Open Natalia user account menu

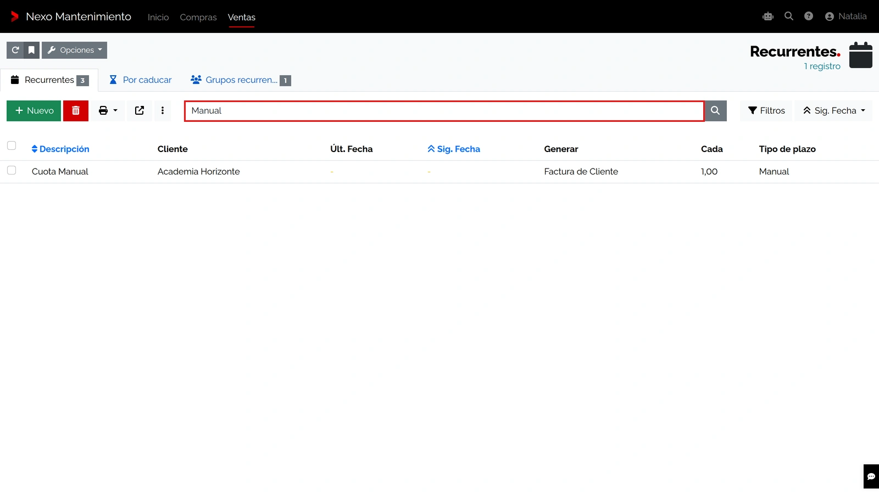pyautogui.click(x=846, y=16)
